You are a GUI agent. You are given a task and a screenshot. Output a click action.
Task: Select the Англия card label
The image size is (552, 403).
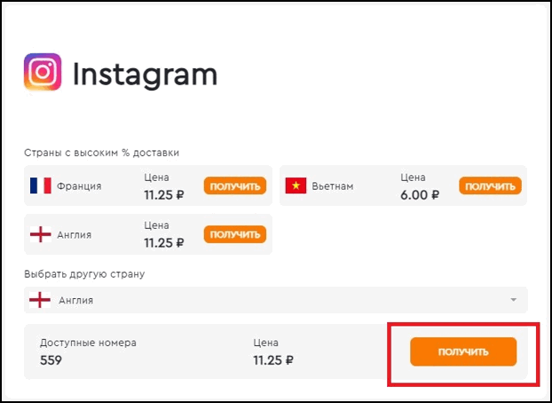(x=75, y=235)
